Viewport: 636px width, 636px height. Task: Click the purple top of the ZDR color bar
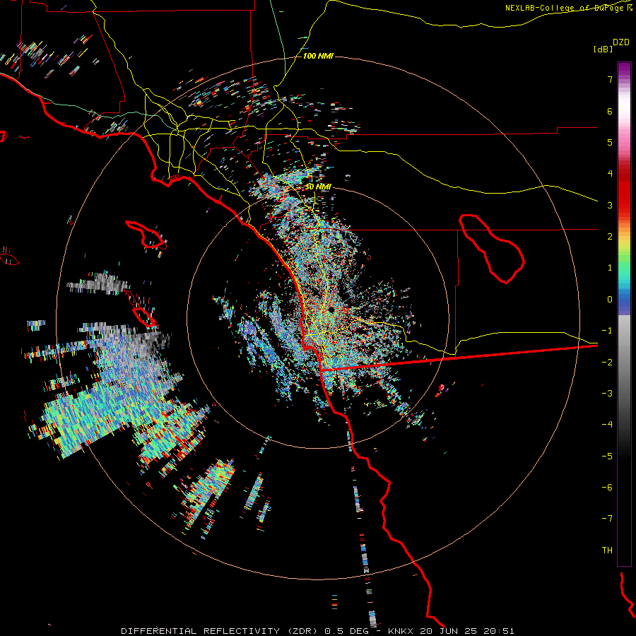click(x=624, y=69)
